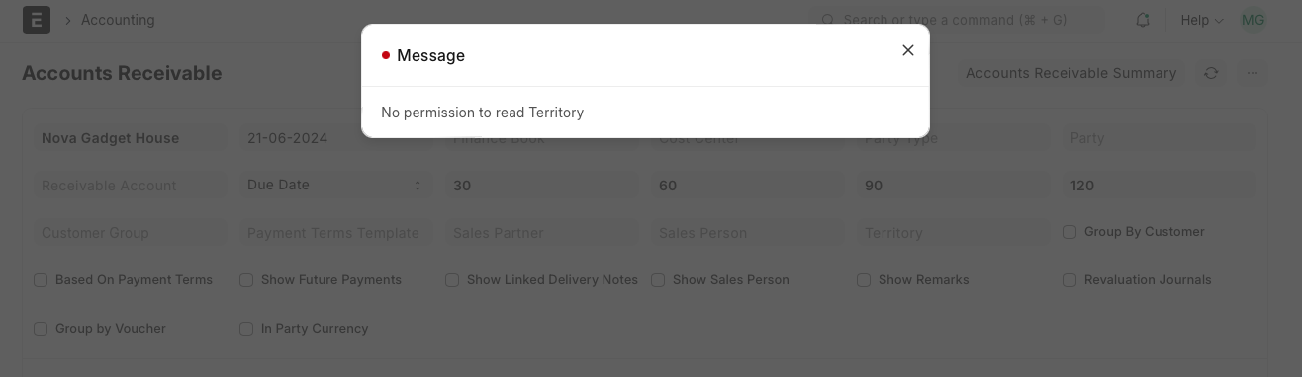Tick the In Party Currency checkbox
Screen dimensions: 1302x377
pyautogui.click(x=246, y=329)
